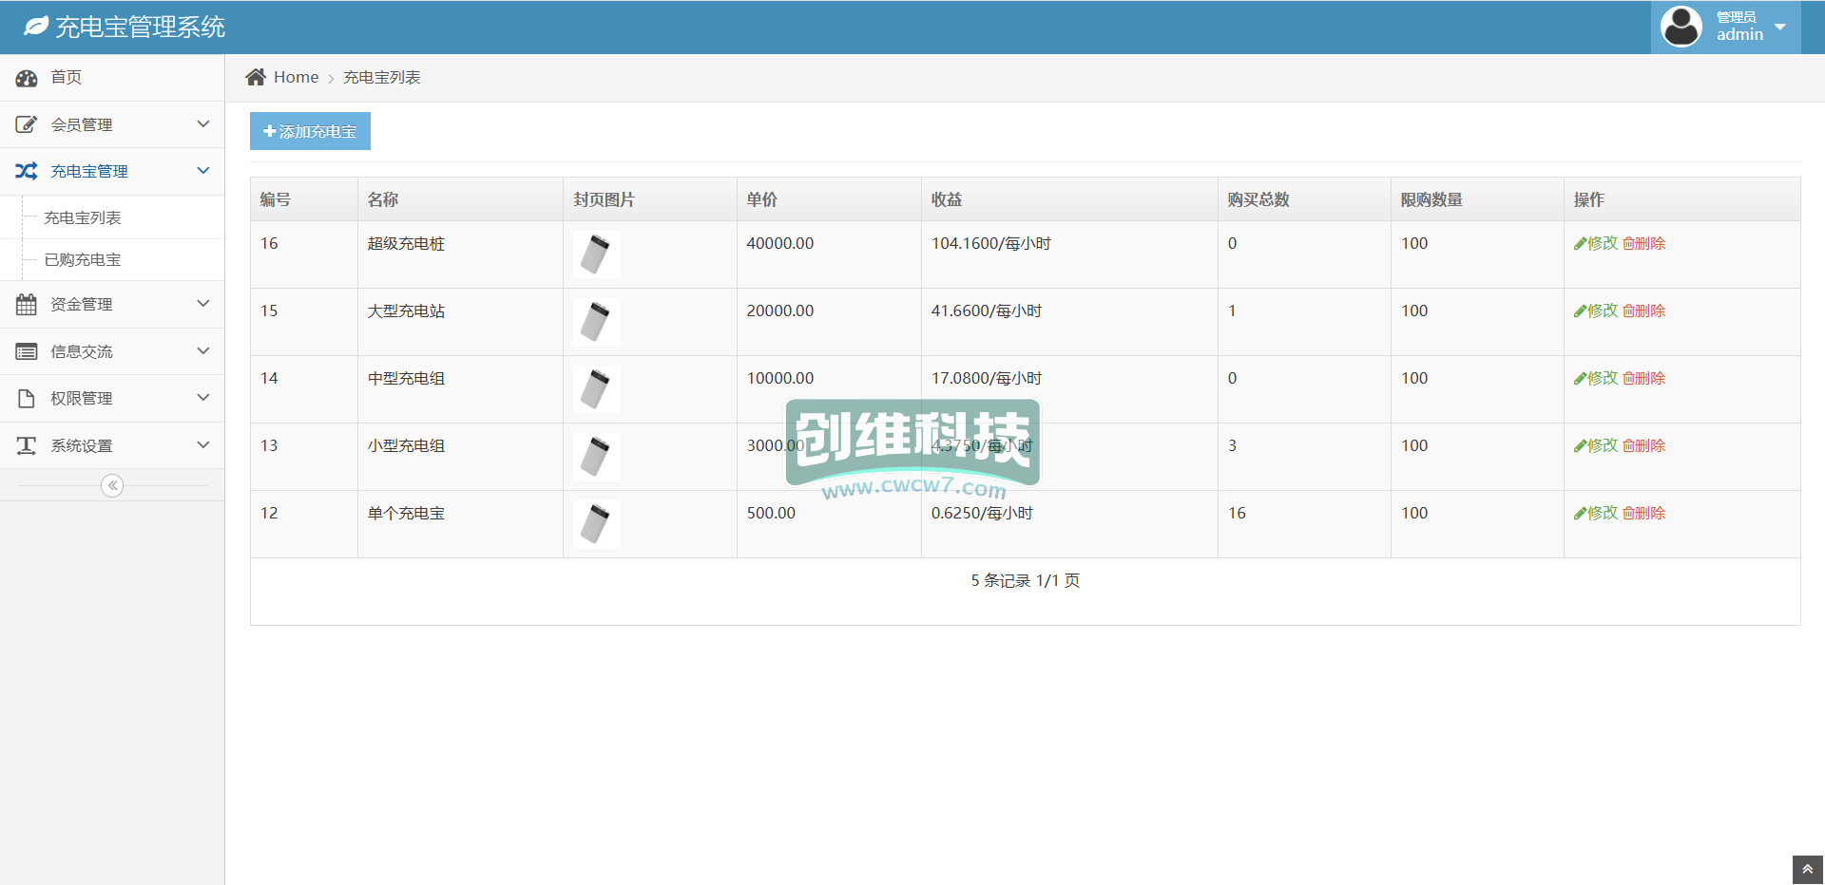
Task: Click the scroll-to-top arrow button
Action: pos(1807,869)
